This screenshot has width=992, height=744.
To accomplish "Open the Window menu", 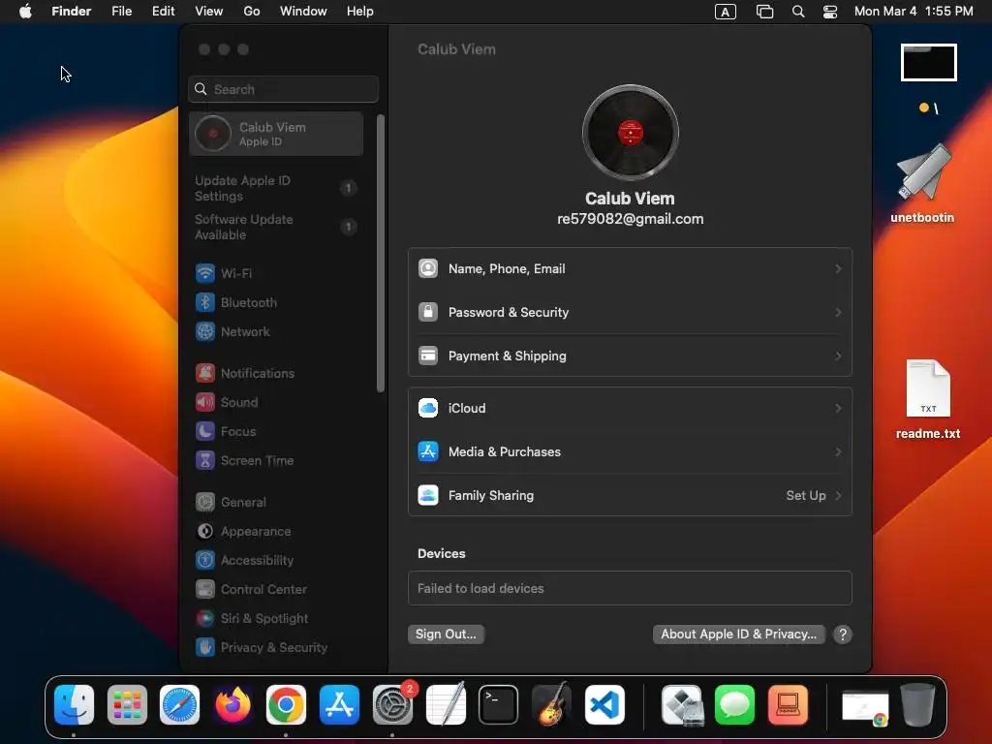I will [x=303, y=12].
